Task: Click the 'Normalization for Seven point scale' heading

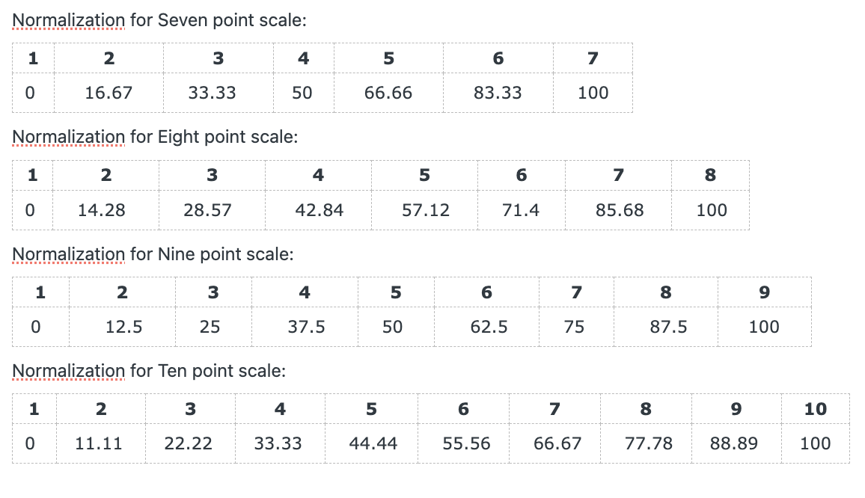Action: tap(159, 20)
